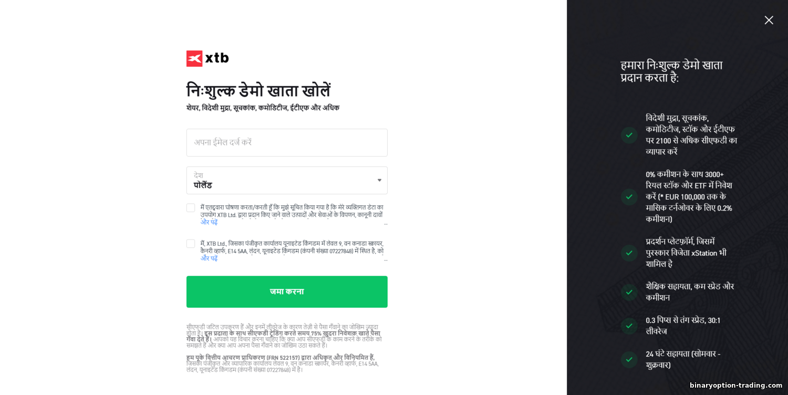Screen dimensions: 788x395
Task: Click the green जमा करना submit button
Action: click(287, 292)
